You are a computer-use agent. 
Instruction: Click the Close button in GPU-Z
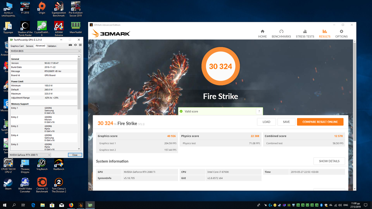[x=75, y=155]
